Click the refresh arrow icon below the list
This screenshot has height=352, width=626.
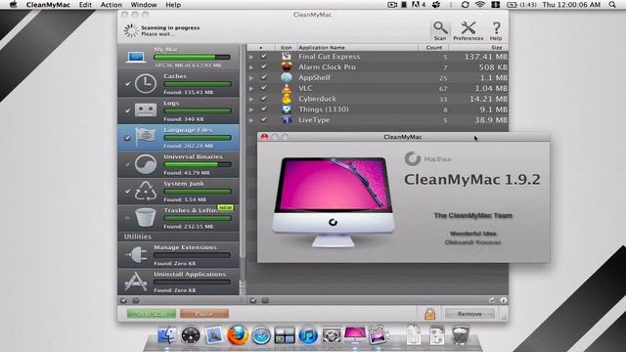[491, 300]
